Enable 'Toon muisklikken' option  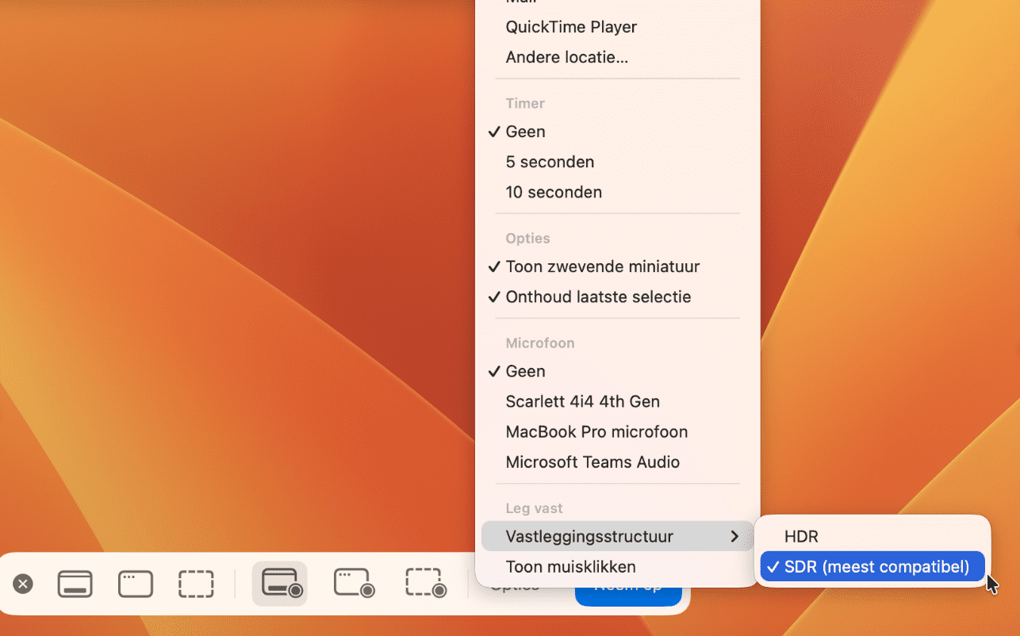(570, 567)
